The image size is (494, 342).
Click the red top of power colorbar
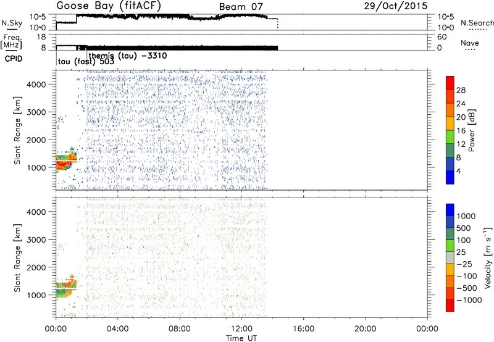pos(450,82)
